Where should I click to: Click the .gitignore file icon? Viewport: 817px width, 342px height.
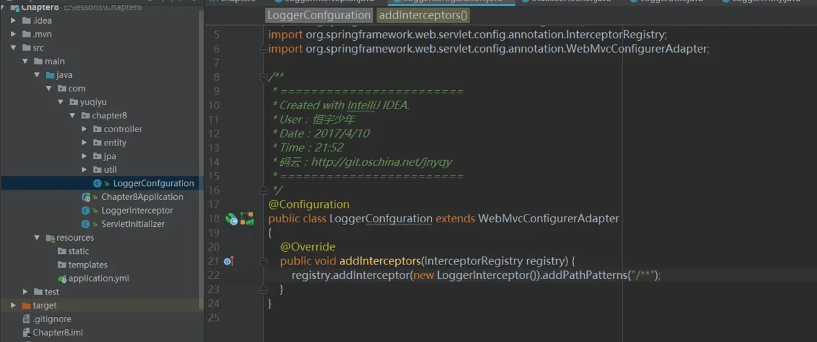click(x=26, y=319)
